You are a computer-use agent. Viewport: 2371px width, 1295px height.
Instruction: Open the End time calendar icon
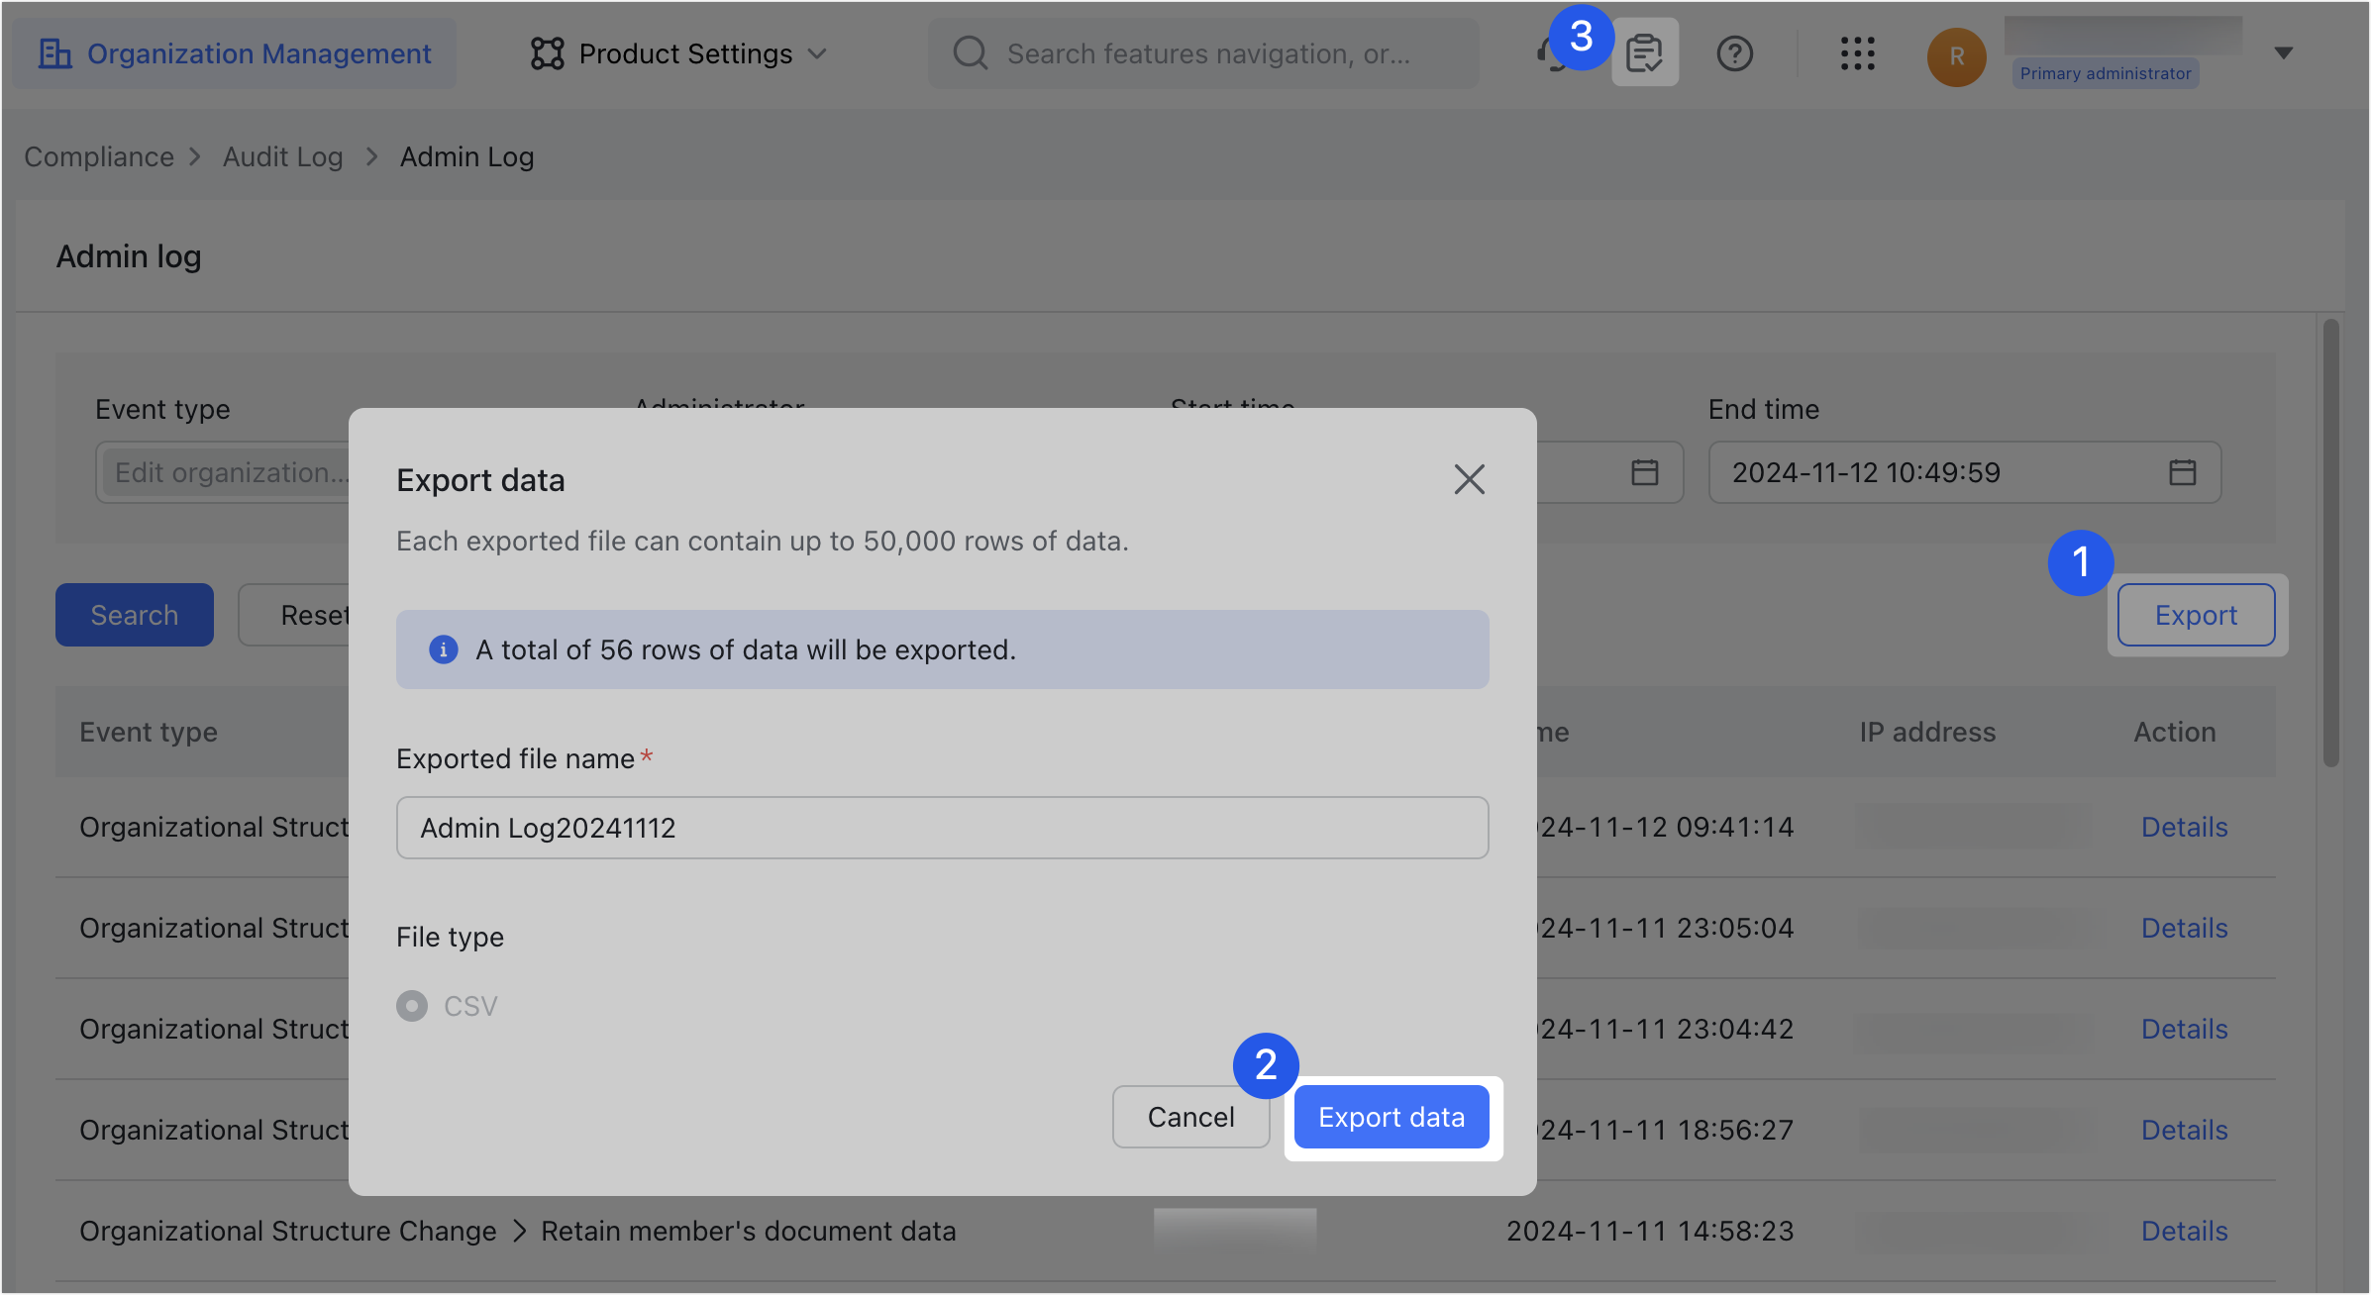(2182, 472)
